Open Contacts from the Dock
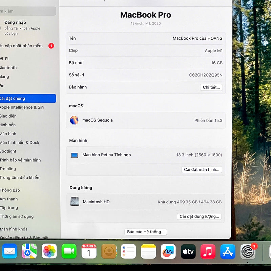 [x=109, y=251]
